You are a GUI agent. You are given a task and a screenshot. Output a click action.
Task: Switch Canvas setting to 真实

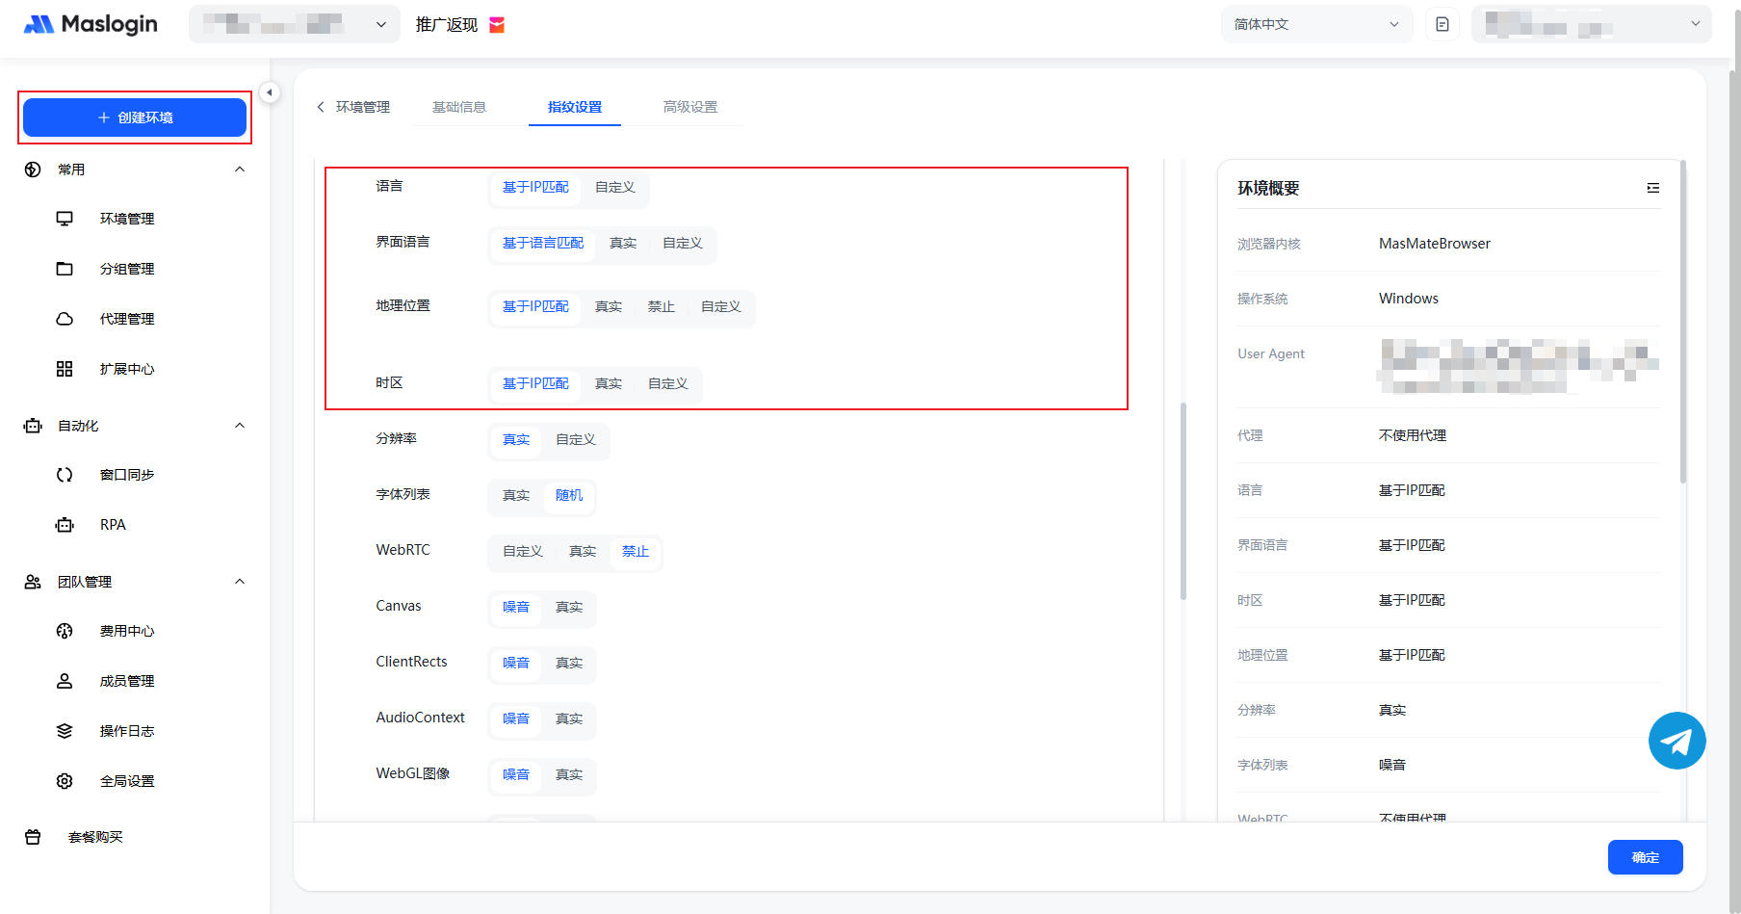[x=568, y=607]
